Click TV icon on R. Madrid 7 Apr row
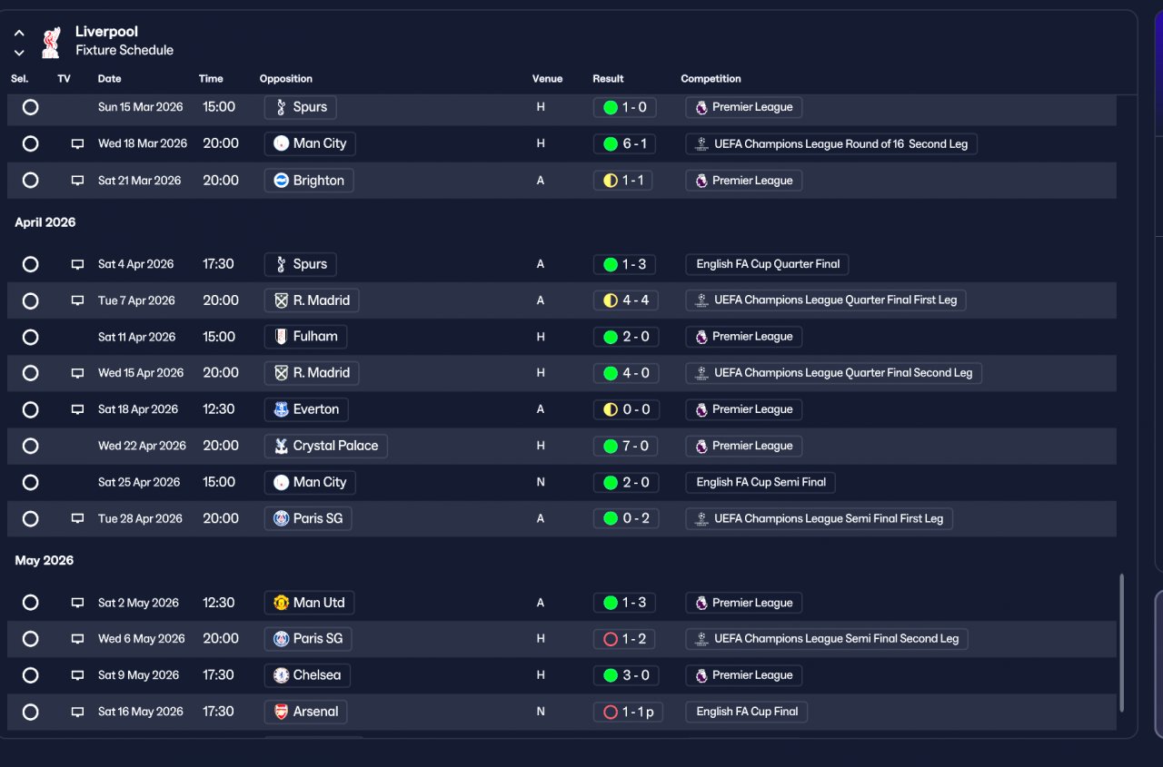This screenshot has width=1163, height=767. pyautogui.click(x=77, y=300)
